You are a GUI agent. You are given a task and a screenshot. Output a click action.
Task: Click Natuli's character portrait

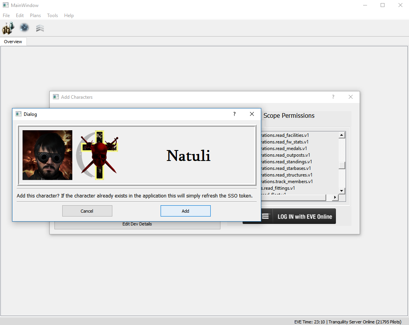(47, 155)
